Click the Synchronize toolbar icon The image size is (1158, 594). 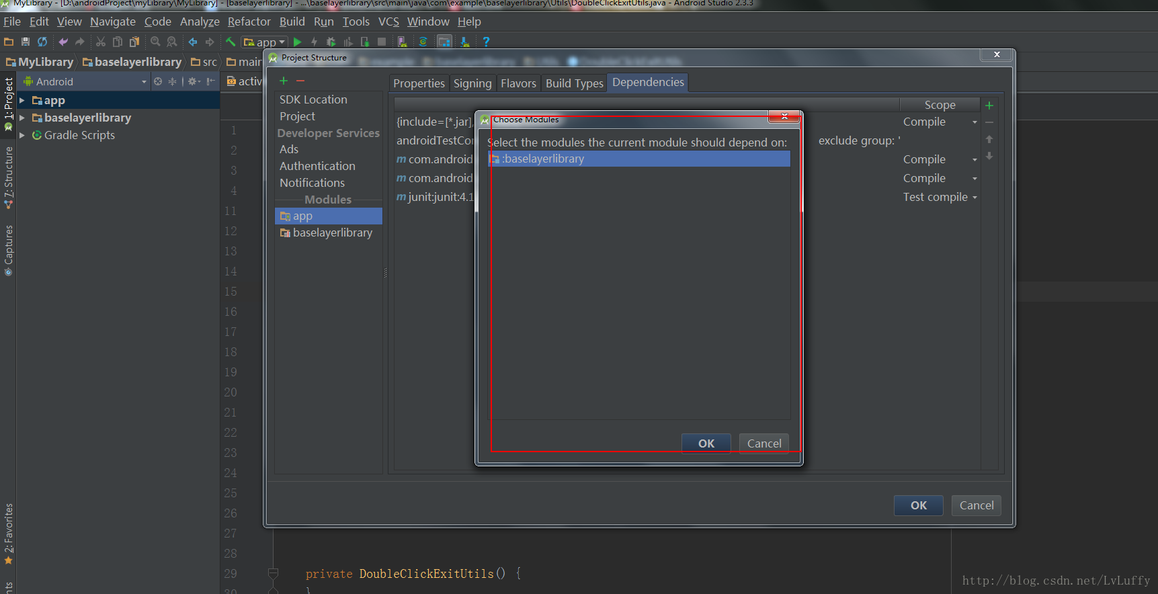(42, 42)
